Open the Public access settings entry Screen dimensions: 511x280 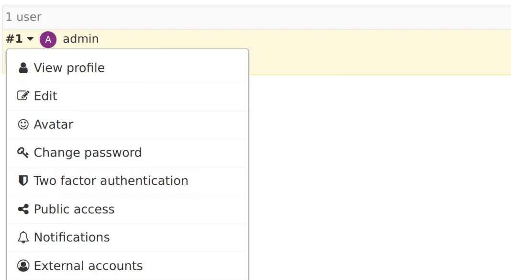(74, 209)
